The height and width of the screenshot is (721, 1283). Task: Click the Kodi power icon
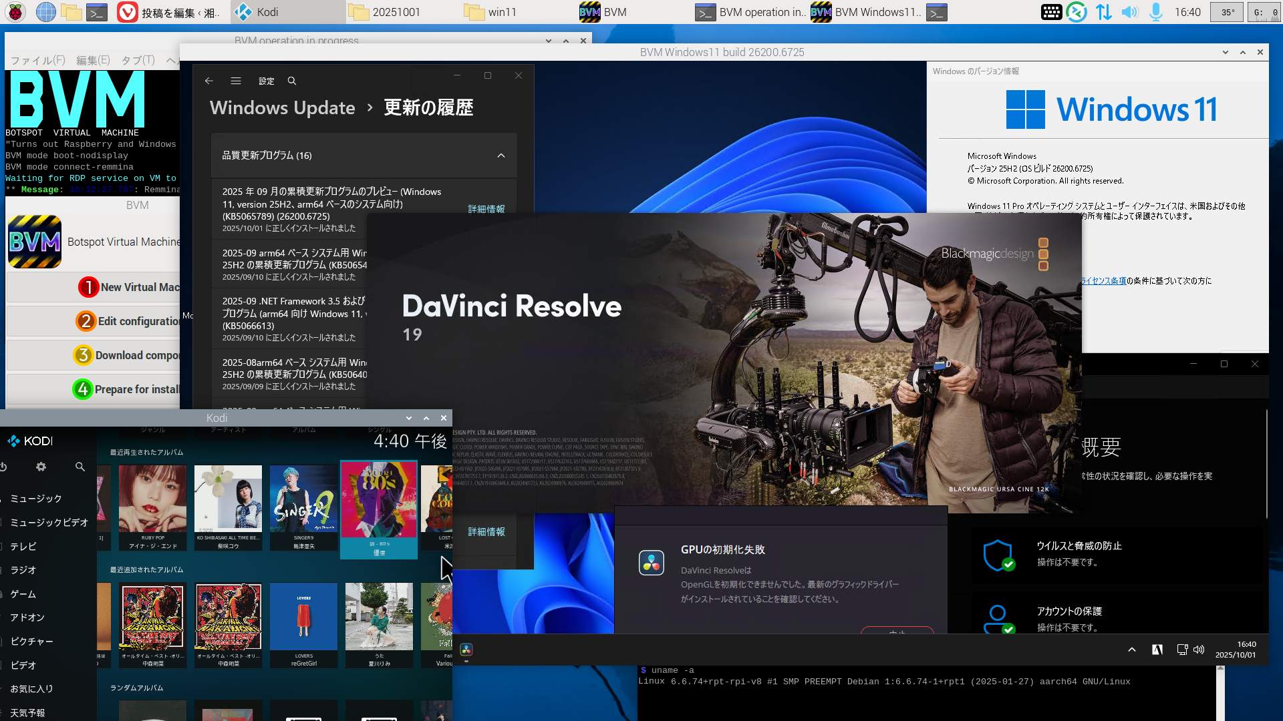coord(3,467)
